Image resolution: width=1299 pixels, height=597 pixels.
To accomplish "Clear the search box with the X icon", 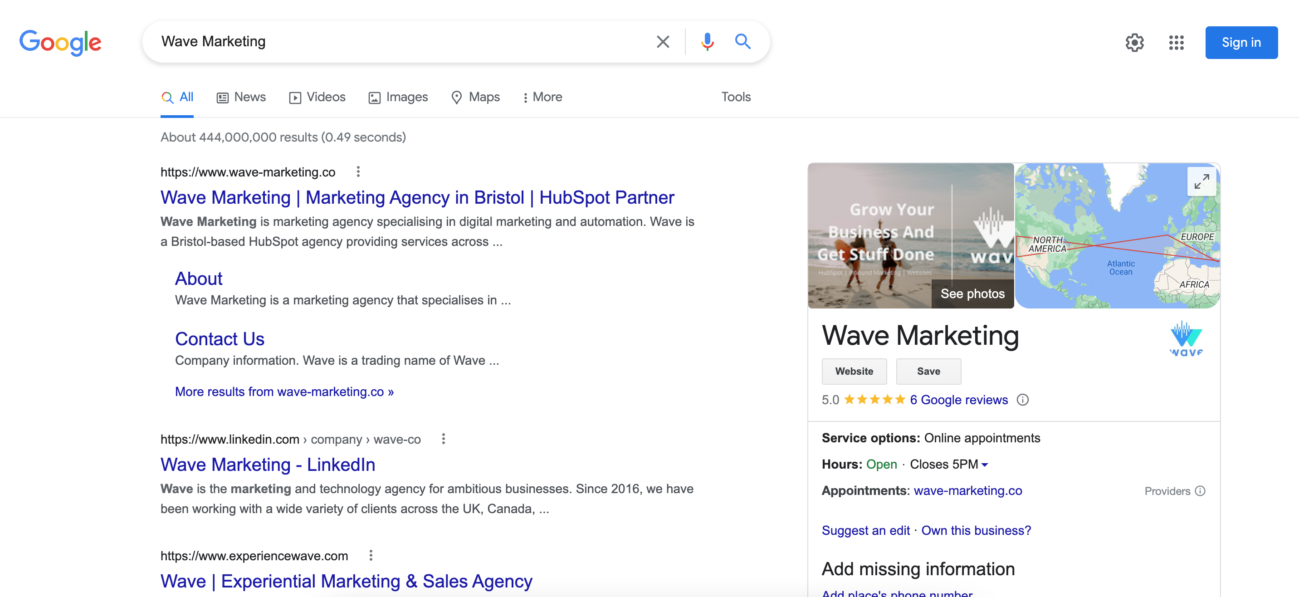I will 663,42.
